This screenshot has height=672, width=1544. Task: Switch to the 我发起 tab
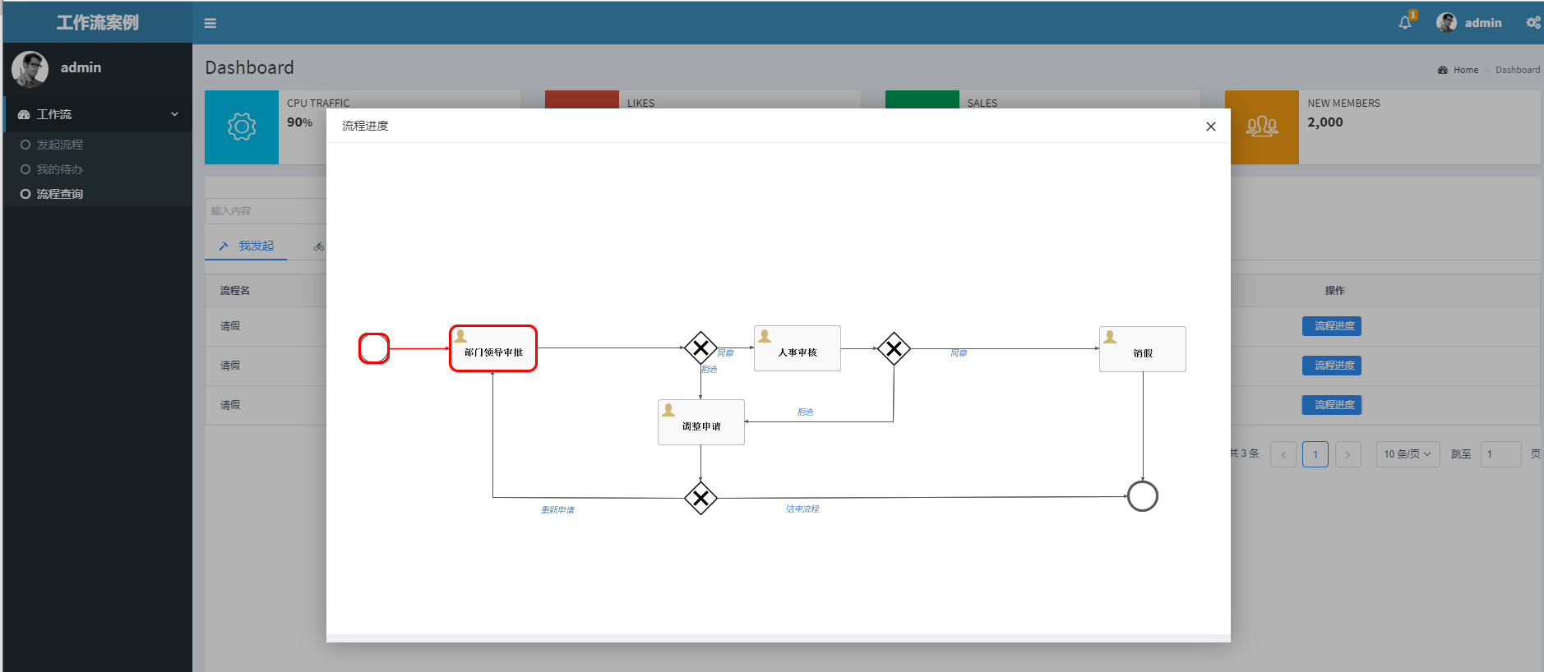click(x=246, y=246)
